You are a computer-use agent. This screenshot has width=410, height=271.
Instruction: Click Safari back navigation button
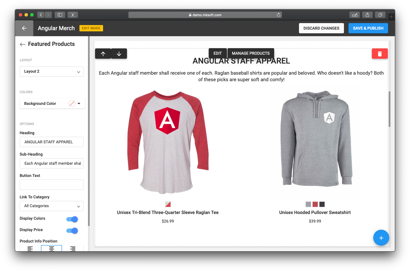pos(41,15)
